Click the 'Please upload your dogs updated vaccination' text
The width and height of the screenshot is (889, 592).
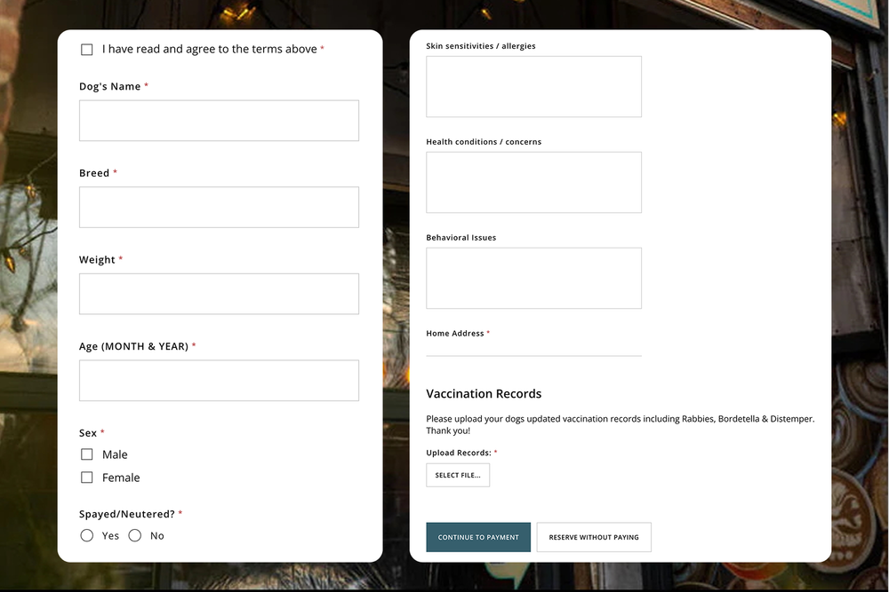click(621, 424)
